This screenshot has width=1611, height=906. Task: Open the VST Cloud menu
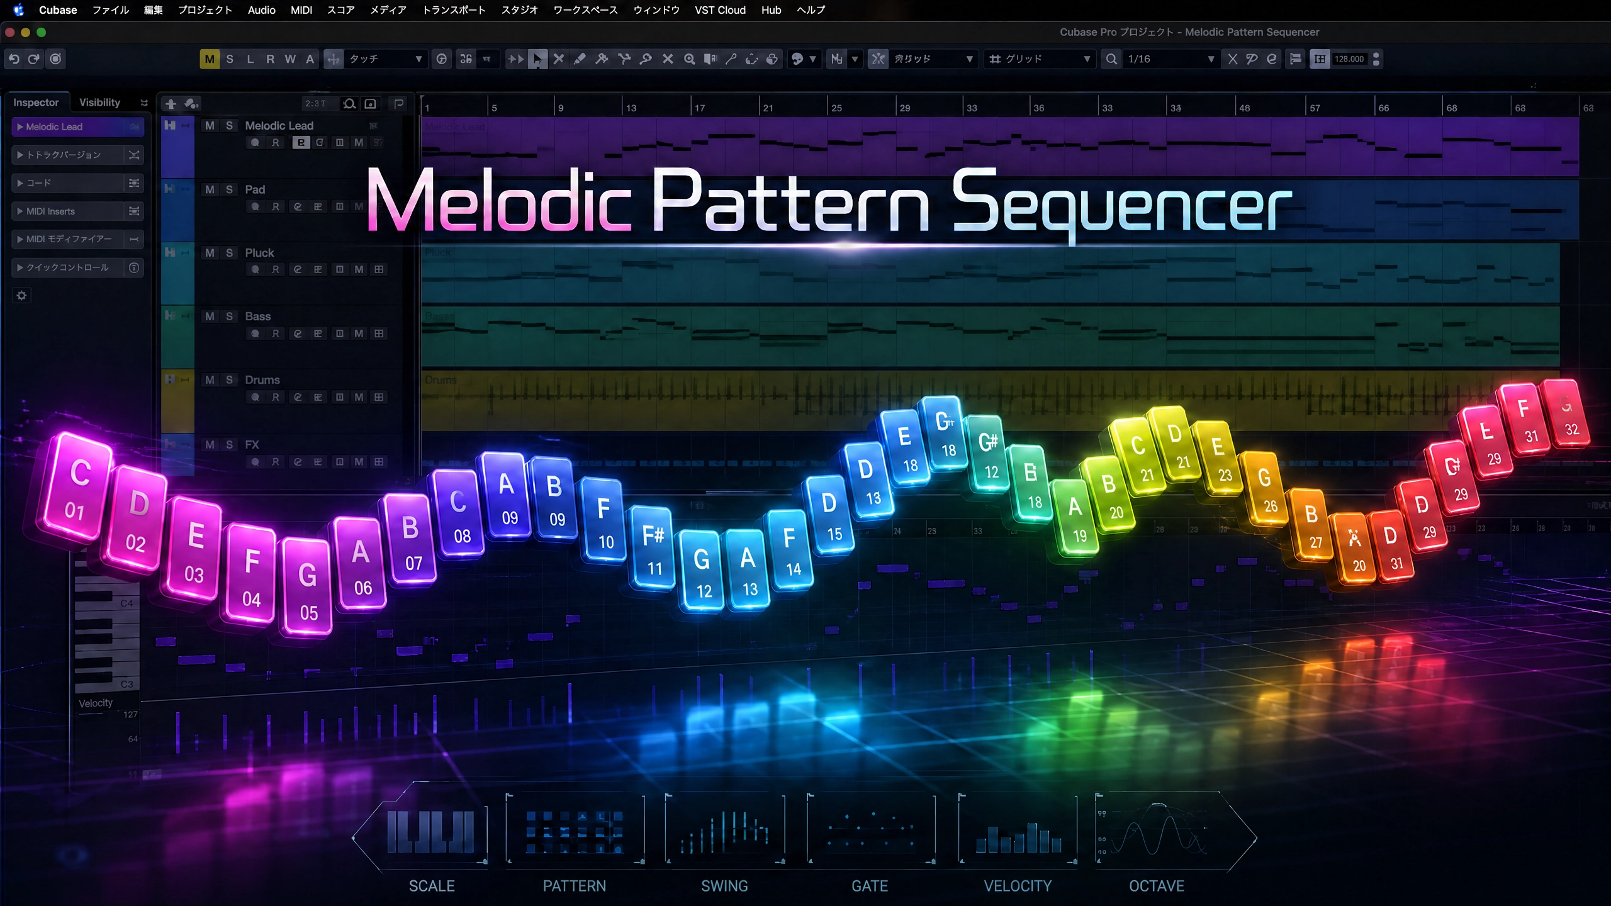tap(720, 10)
